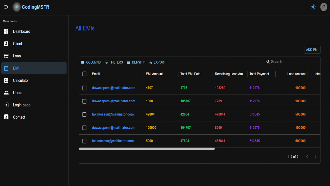The image size is (330, 186).
Task: Open the DENSITY options
Action: [136, 62]
